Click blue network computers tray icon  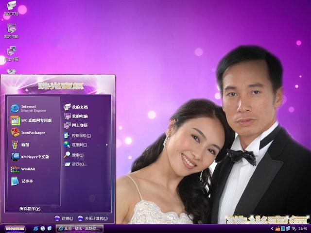(288, 229)
